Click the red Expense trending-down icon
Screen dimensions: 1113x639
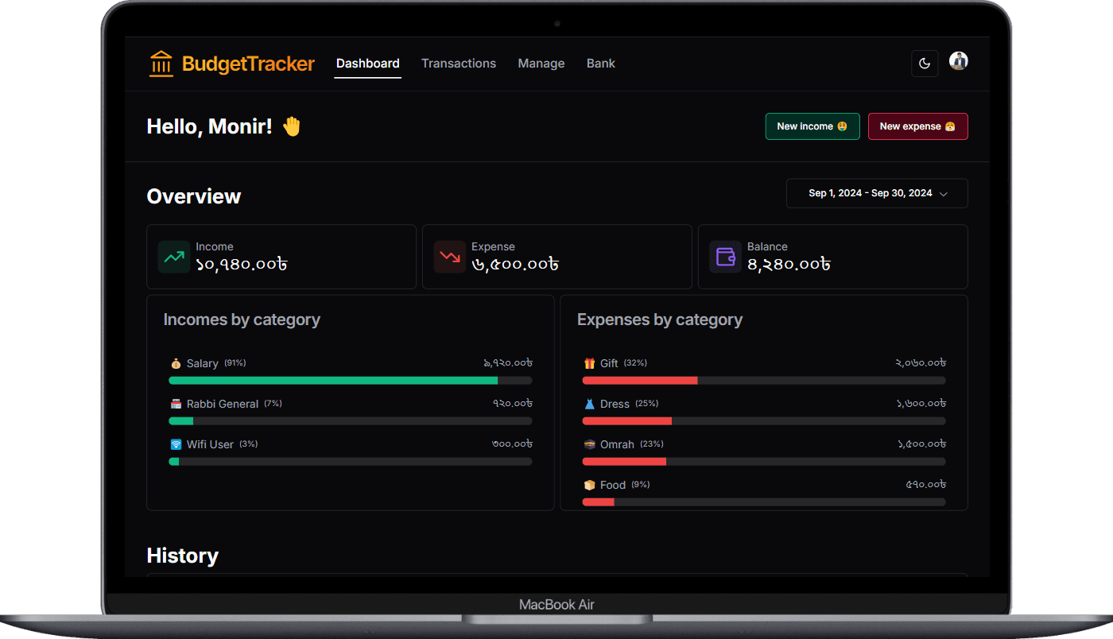(450, 257)
